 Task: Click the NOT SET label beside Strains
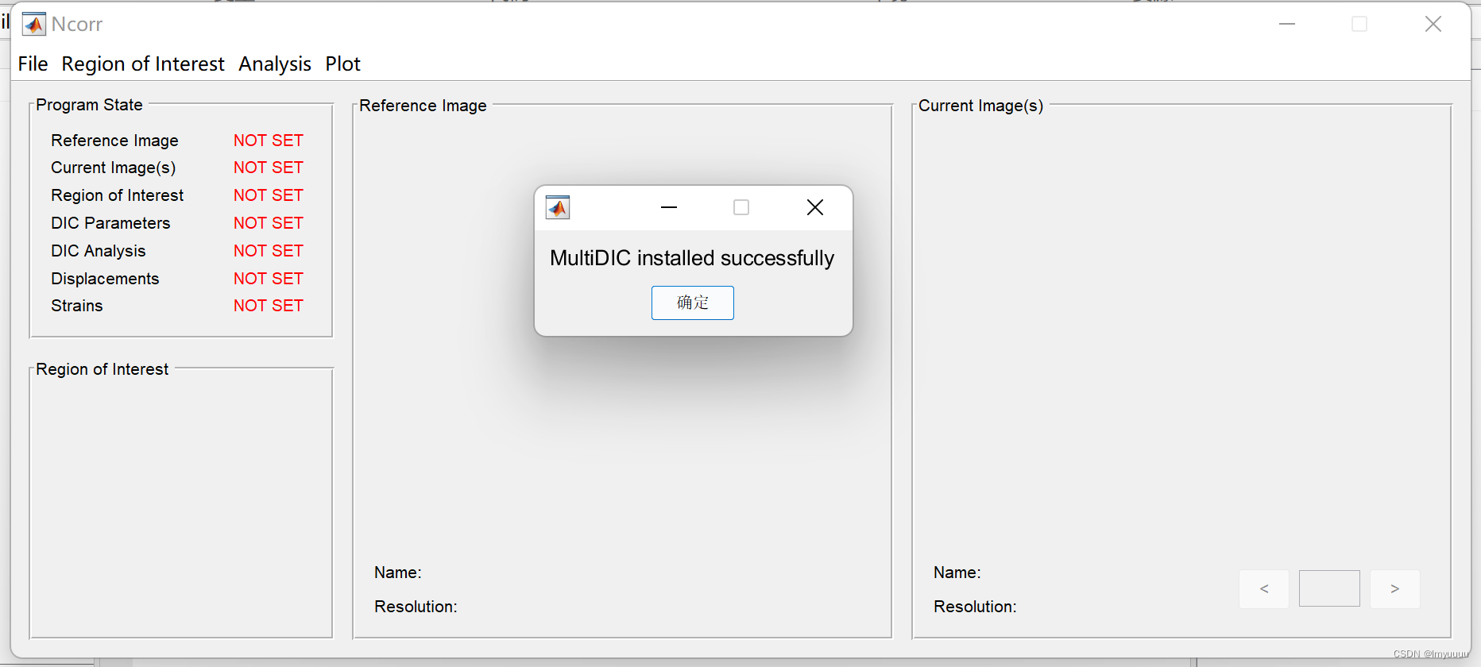point(268,306)
